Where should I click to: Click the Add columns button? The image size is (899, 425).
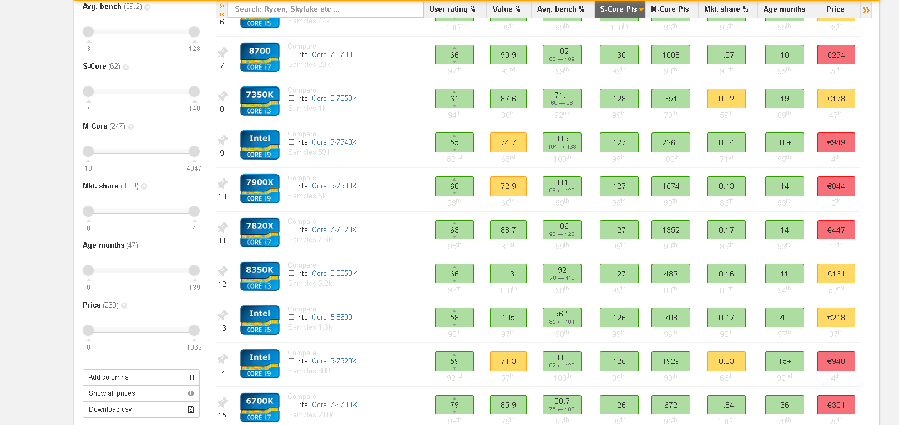[141, 377]
